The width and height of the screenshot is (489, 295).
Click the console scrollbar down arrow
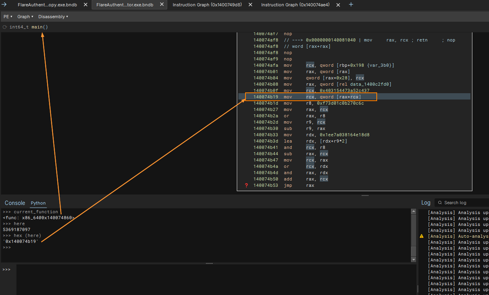(x=413, y=259)
